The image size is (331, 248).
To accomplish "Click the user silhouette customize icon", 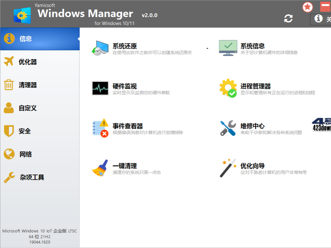I will pyautogui.click(x=9, y=108).
